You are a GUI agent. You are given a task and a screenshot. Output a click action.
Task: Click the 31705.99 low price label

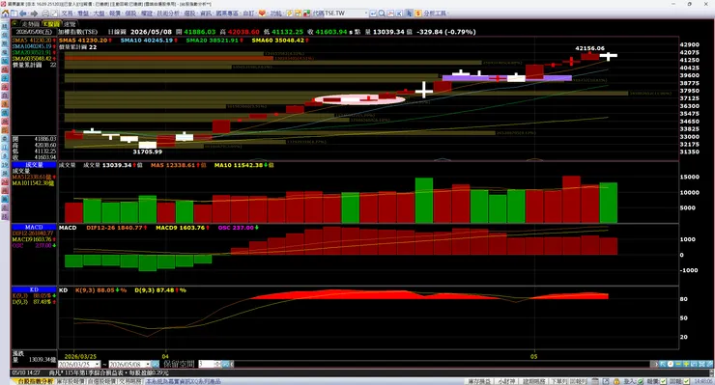click(x=147, y=151)
